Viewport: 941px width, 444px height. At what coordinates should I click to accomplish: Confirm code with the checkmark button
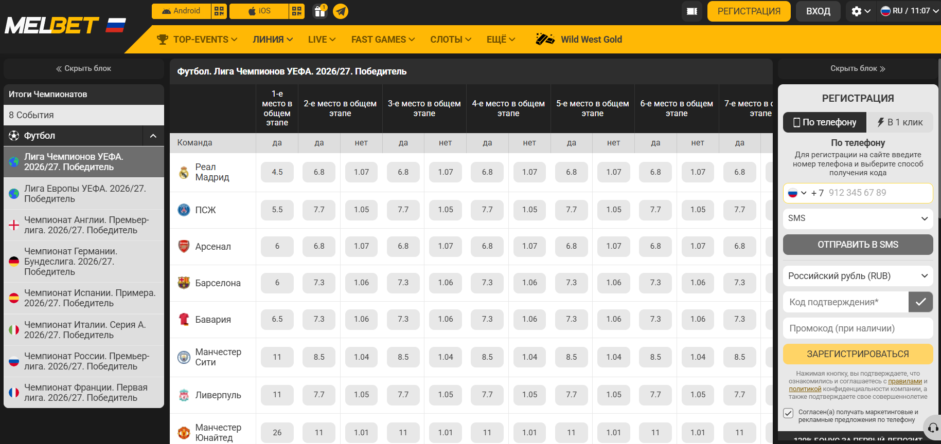pos(920,302)
